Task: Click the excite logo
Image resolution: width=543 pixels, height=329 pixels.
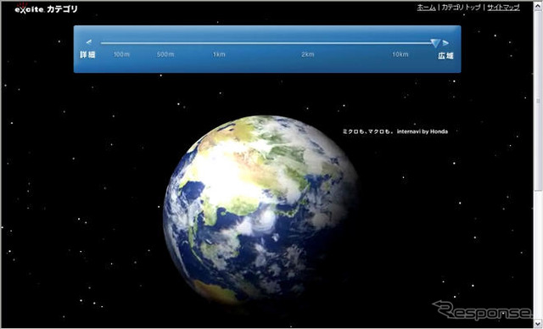Action: click(29, 8)
